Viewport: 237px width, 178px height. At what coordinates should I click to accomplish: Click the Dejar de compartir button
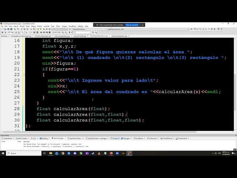coord(132,25)
